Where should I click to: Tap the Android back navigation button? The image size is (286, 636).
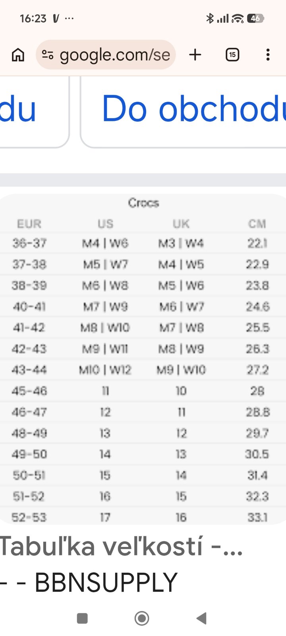point(202,618)
